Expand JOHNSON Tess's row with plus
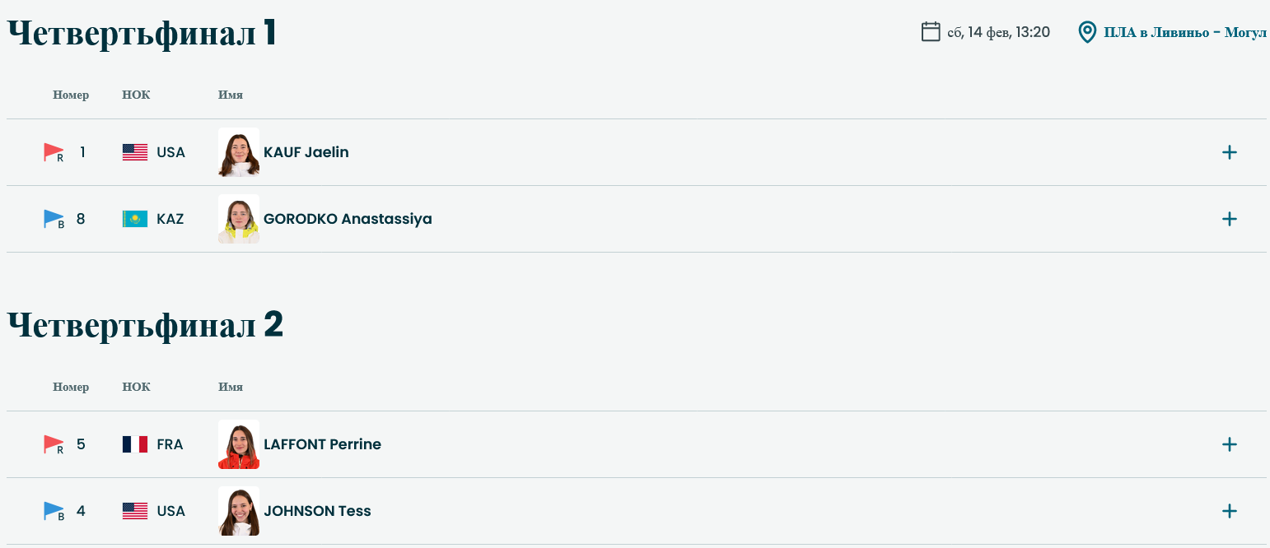This screenshot has height=548, width=1270. click(x=1230, y=511)
